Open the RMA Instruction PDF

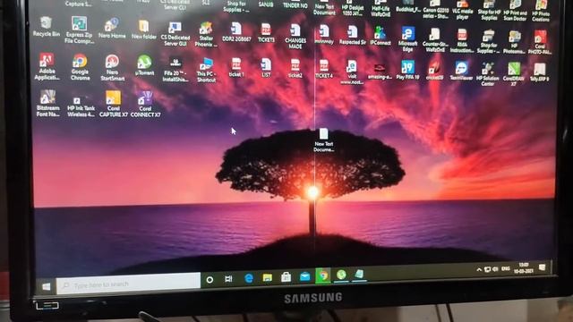point(462,40)
